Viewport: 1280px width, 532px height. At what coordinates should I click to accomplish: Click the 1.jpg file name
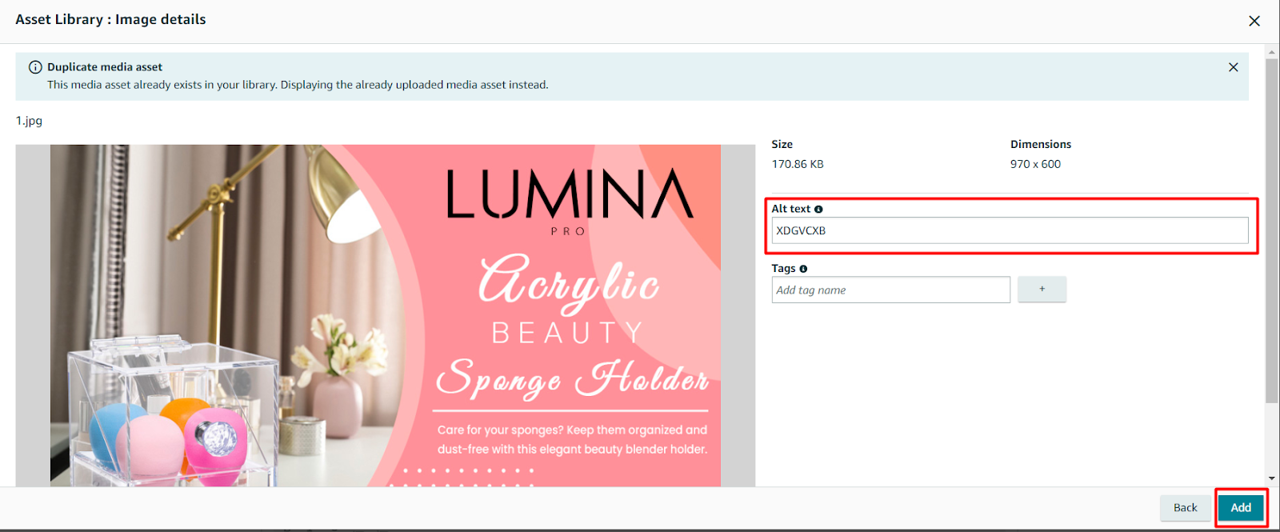(x=29, y=121)
